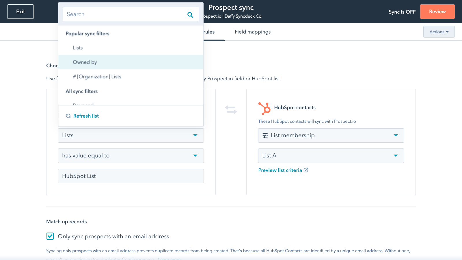Viewport: 462px width, 260px height.
Task: Click the external link icon after Preview list criteria
Action: coord(306,170)
